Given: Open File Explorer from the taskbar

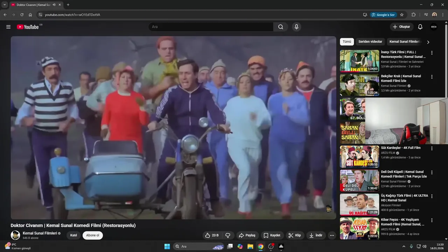Looking at the screenshot, I should point(250,246).
